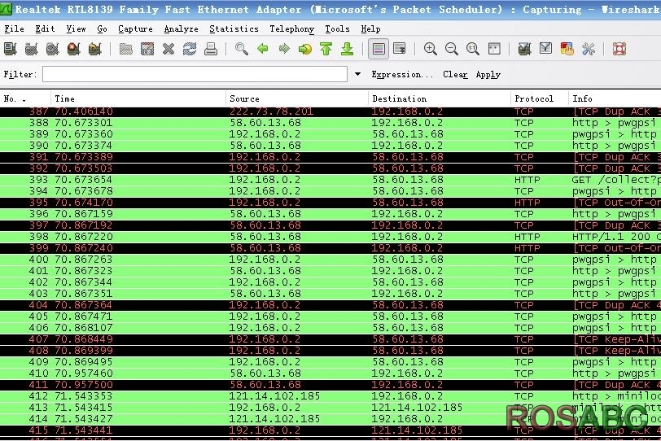Reload the capture file
Viewport: 661px width, 441px height.
click(190, 49)
